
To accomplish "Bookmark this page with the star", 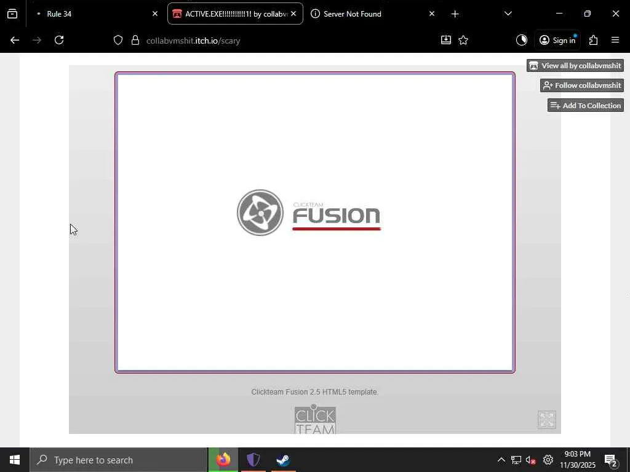I will point(463,40).
